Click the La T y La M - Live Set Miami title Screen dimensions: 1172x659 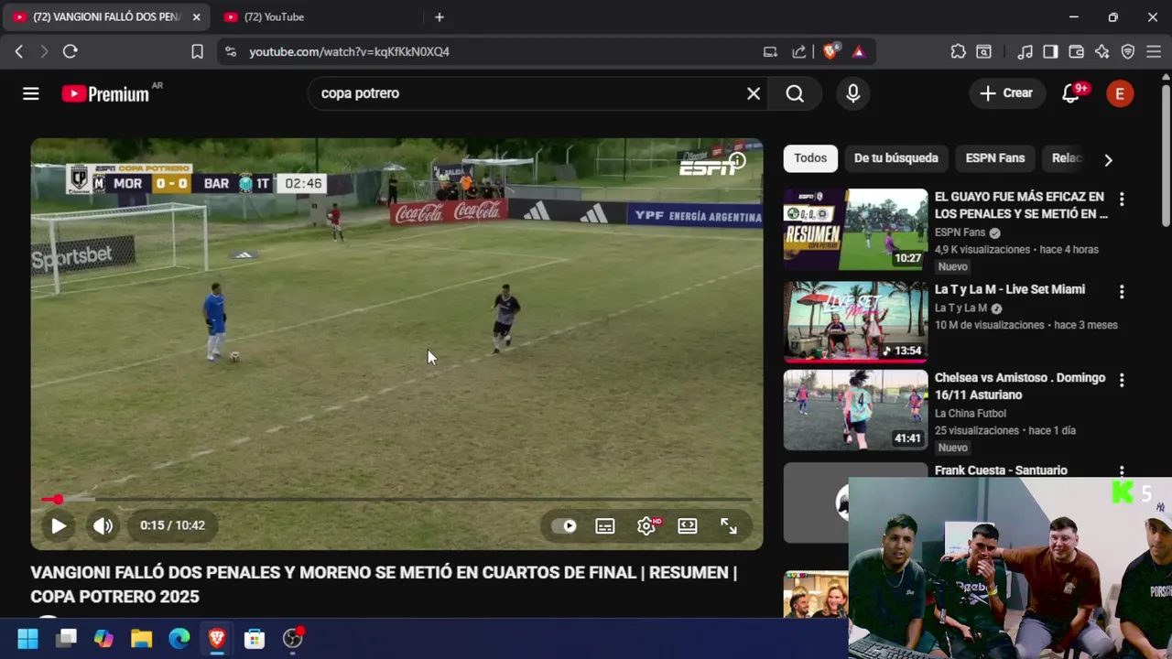(x=1010, y=289)
